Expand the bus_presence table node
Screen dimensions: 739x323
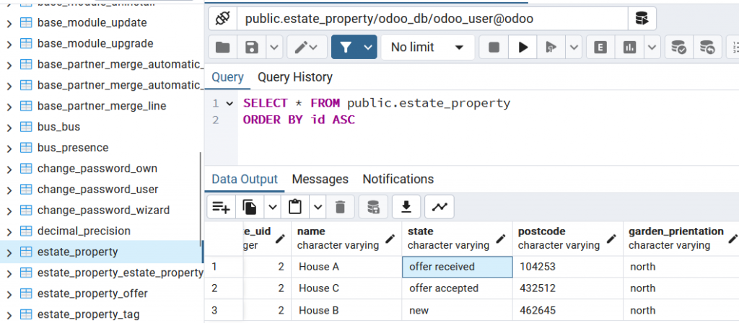coord(9,148)
